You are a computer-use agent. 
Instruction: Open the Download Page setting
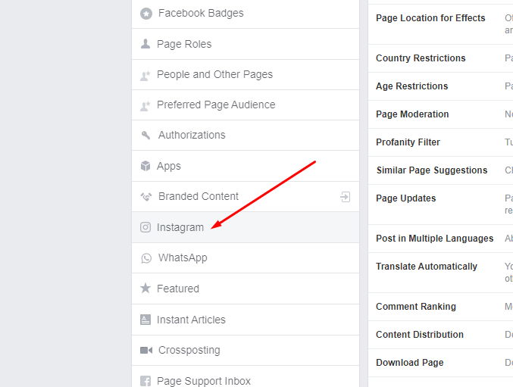tap(441, 363)
